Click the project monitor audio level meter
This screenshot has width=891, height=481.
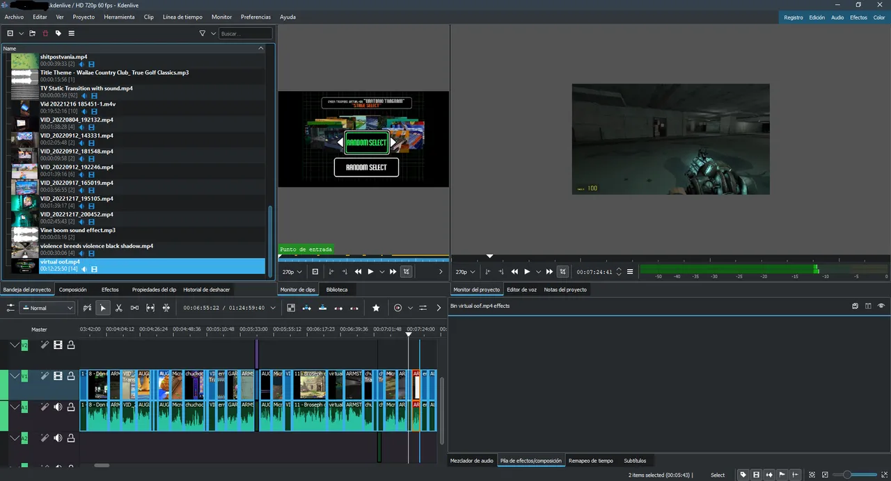point(763,269)
